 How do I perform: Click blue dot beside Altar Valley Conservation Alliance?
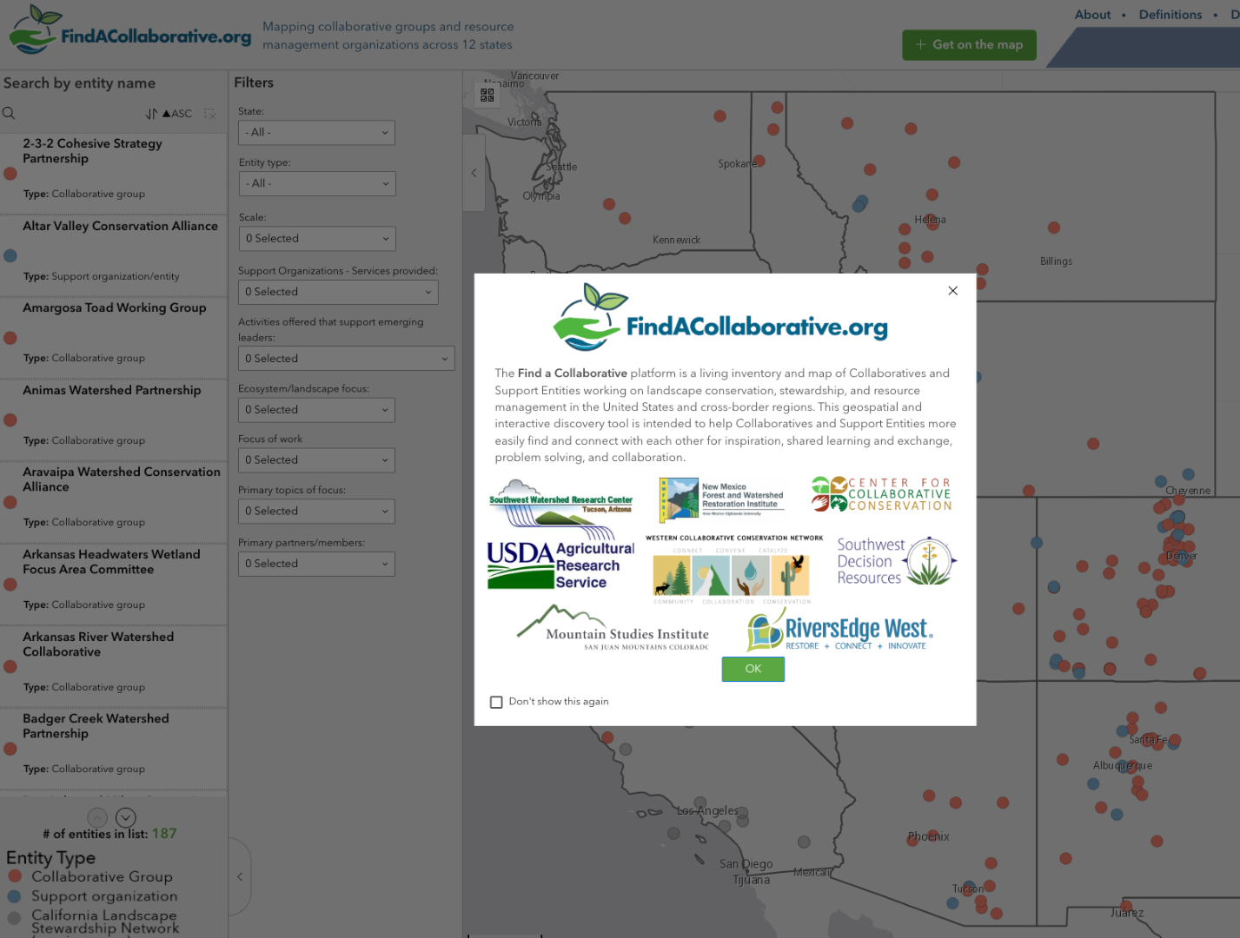10,256
